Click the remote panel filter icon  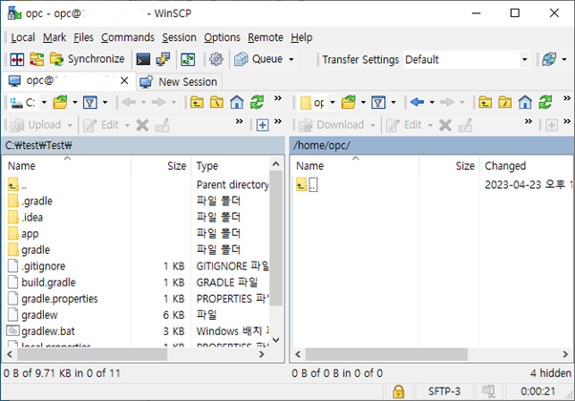pyautogui.click(x=378, y=102)
